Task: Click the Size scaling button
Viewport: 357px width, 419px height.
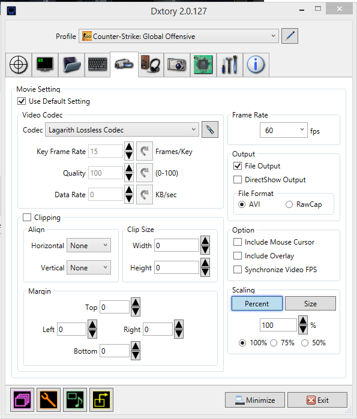Action: [x=310, y=303]
